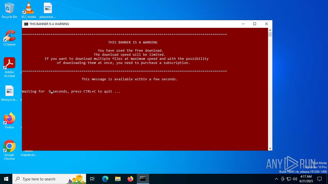Image resolution: width=328 pixels, height=184 pixels.
Task: Open Firefox from the taskbar
Action: pyautogui.click(x=130, y=179)
